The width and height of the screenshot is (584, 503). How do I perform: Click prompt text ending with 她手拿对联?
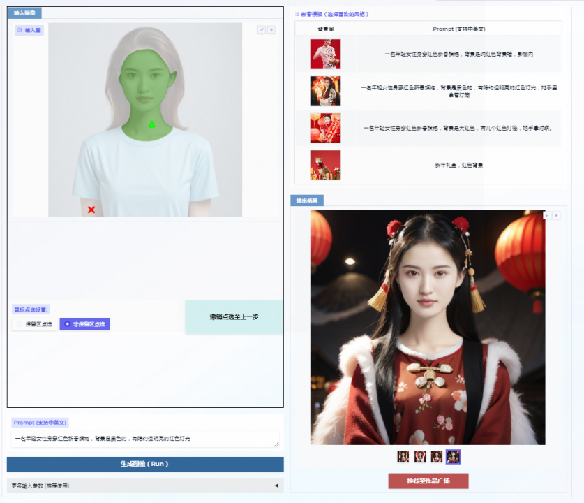click(459, 129)
